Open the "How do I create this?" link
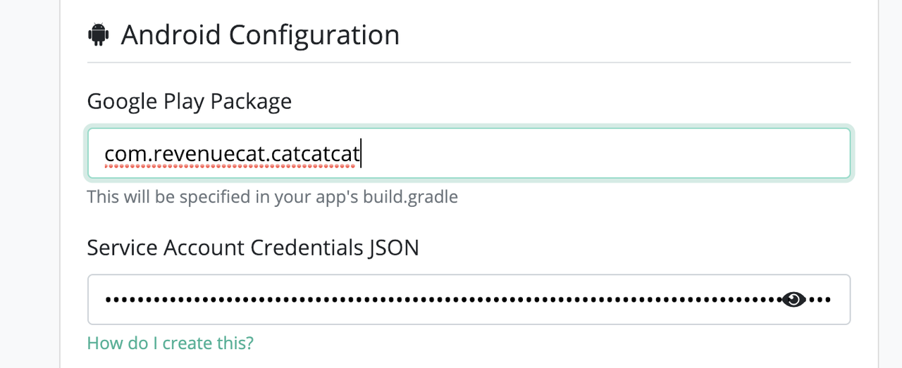 coord(170,343)
